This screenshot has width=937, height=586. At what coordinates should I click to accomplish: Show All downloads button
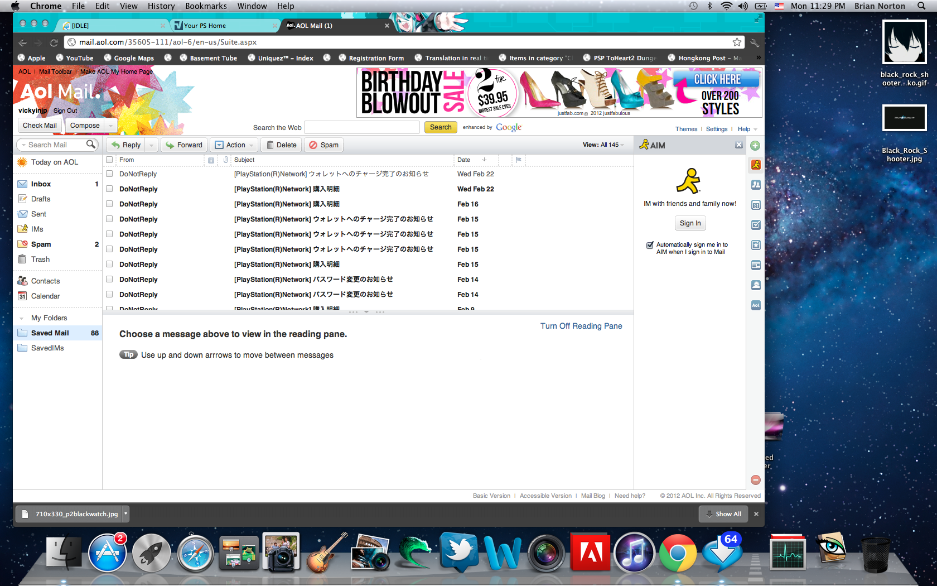coord(723,514)
